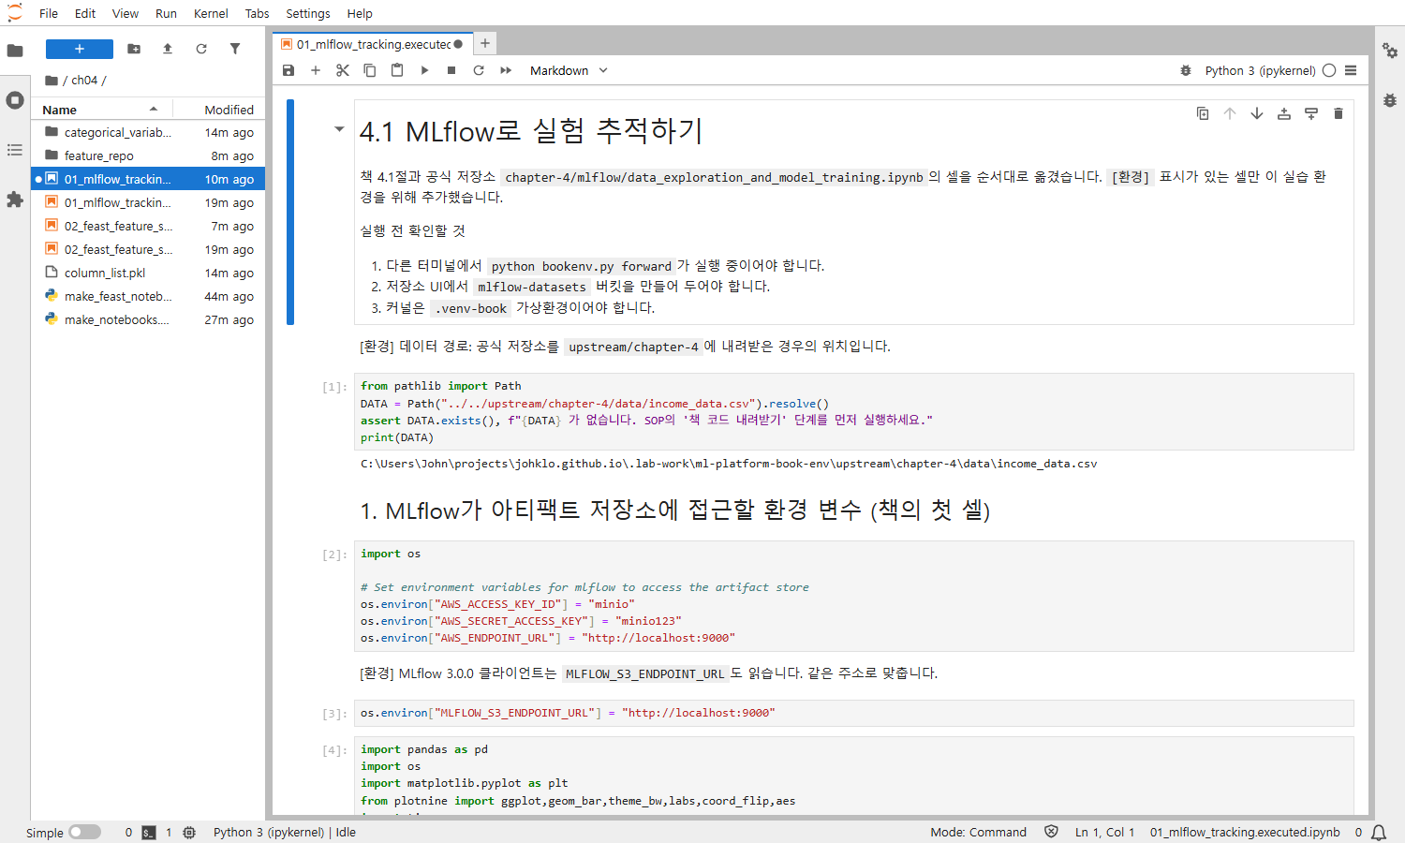The height and width of the screenshot is (843, 1405).
Task: Open the debugger panel on the right sidebar
Action: (1390, 100)
